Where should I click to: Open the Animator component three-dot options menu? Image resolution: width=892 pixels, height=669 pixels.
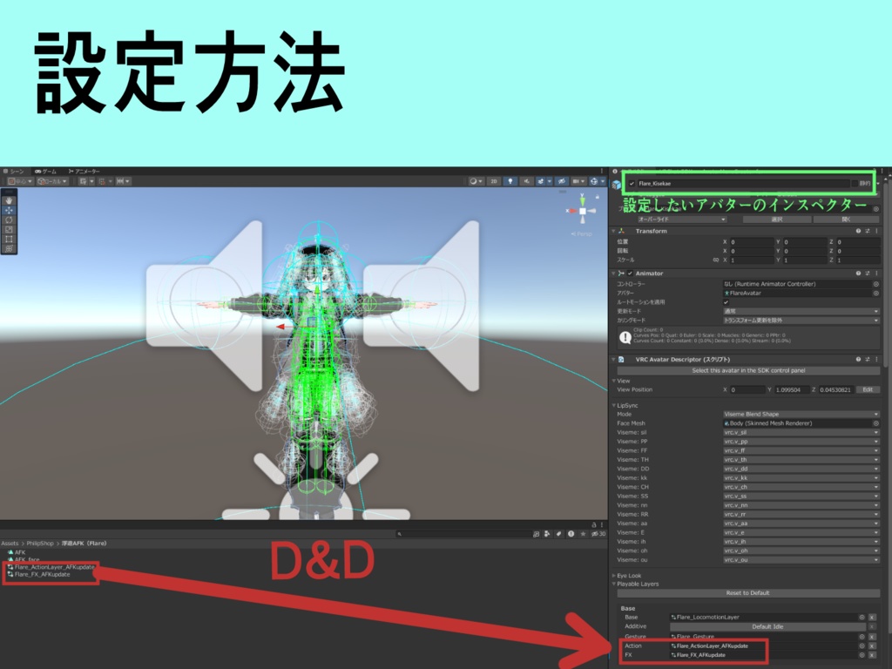tap(875, 274)
